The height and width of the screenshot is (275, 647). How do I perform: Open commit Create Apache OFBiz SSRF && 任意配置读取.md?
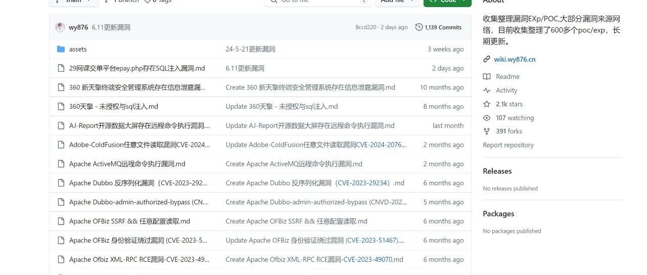pos(296,221)
